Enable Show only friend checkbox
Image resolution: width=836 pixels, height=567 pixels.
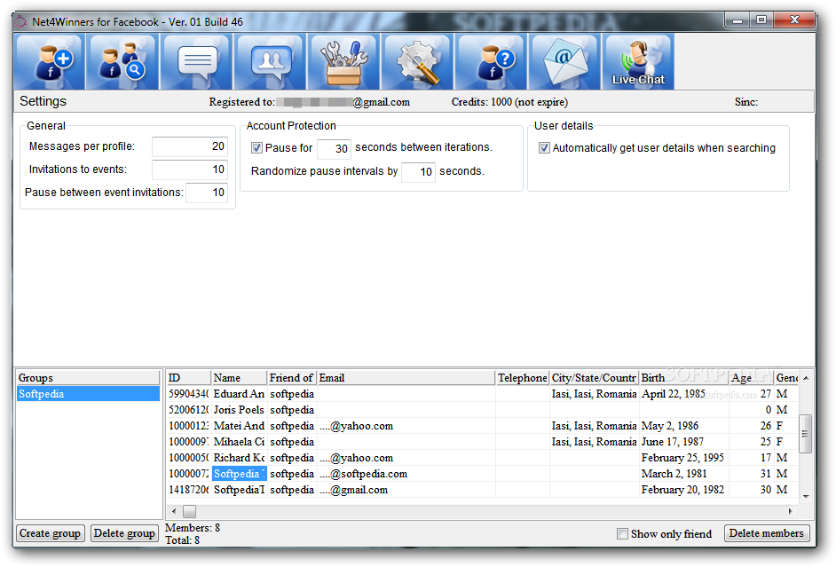(x=622, y=533)
